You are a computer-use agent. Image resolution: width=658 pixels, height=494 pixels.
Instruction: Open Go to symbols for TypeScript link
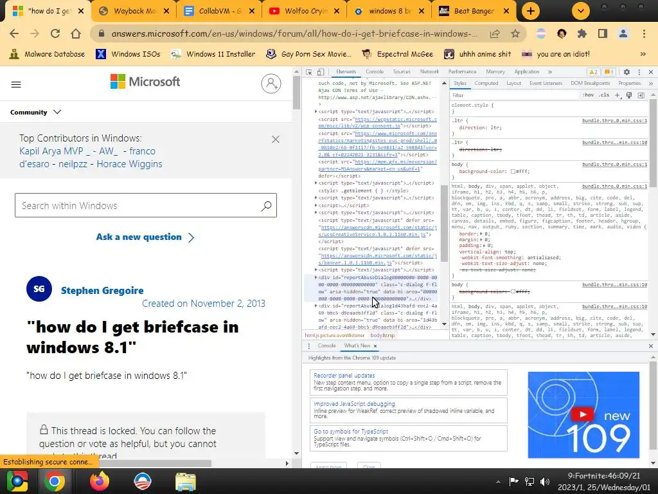[351, 432]
